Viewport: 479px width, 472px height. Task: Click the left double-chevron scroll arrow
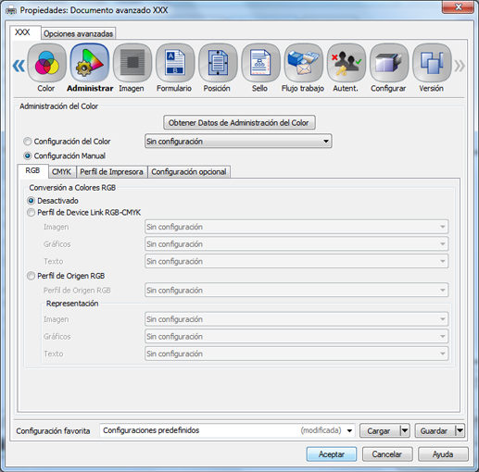tap(19, 66)
